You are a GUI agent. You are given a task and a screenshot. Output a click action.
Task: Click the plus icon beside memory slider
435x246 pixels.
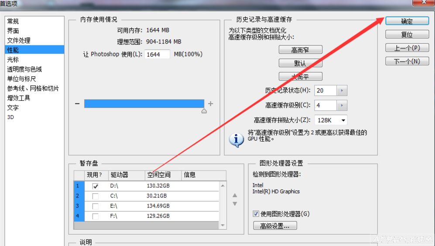click(211, 103)
